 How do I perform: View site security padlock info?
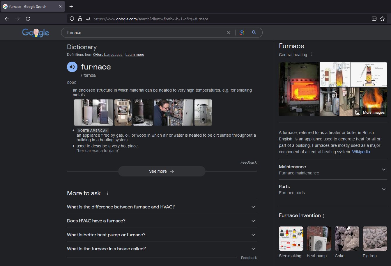tap(80, 19)
